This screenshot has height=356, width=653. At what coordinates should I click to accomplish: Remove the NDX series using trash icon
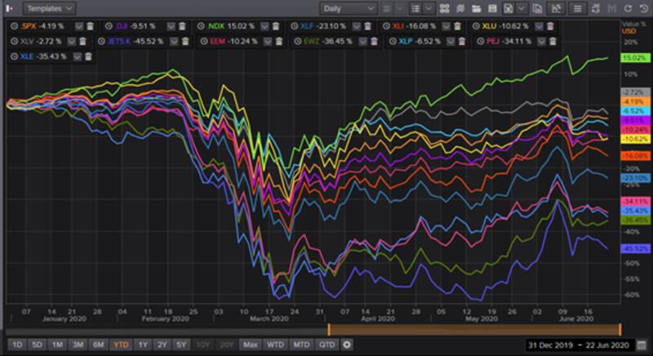[276, 26]
